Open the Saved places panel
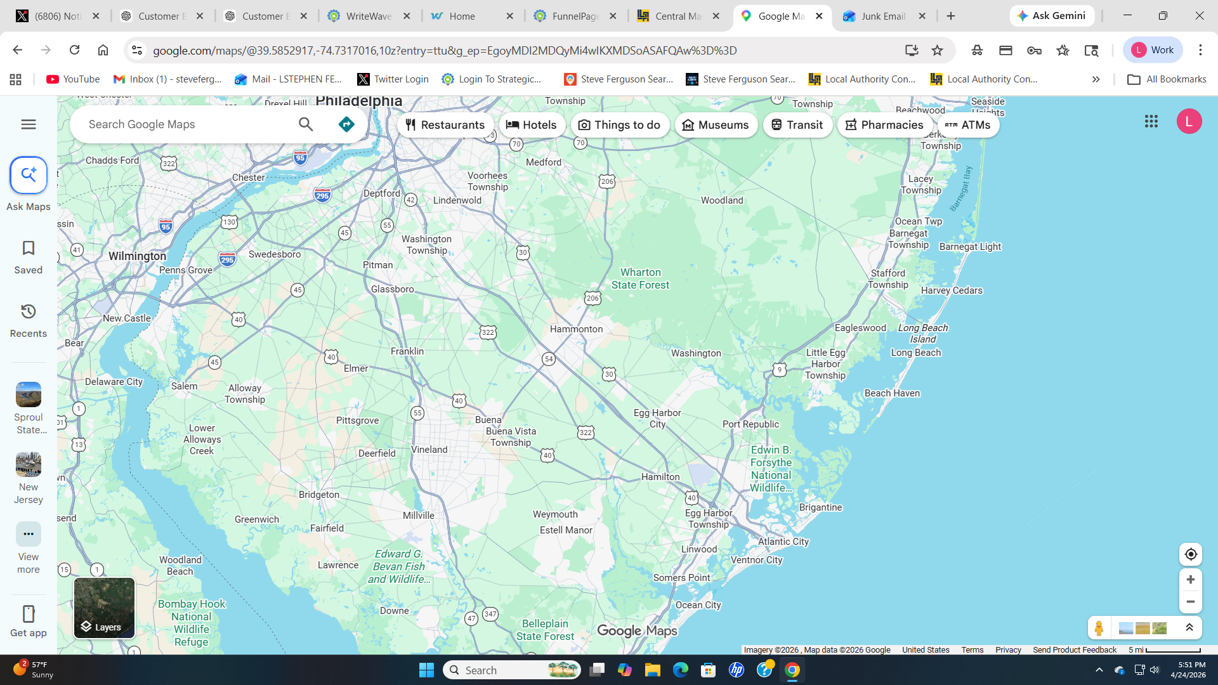Viewport: 1218px width, 685px height. [x=29, y=256]
